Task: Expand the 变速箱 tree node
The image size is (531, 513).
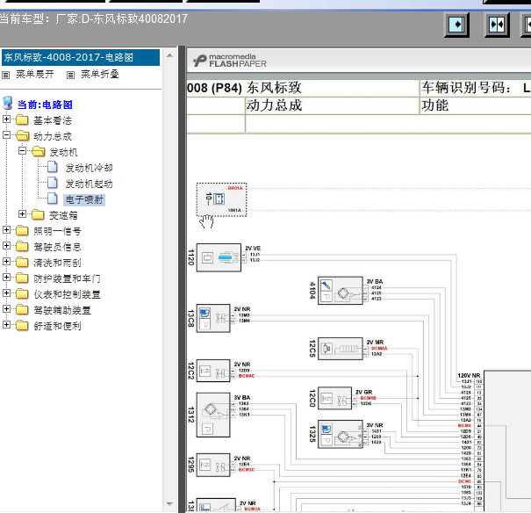Action: tap(22, 213)
